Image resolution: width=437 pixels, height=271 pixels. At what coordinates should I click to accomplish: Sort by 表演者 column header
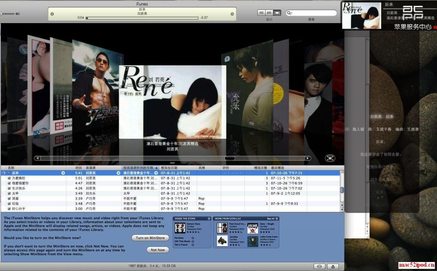click(103, 168)
